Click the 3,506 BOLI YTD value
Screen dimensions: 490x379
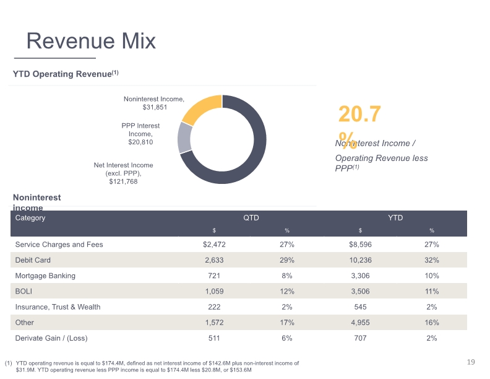360,292
